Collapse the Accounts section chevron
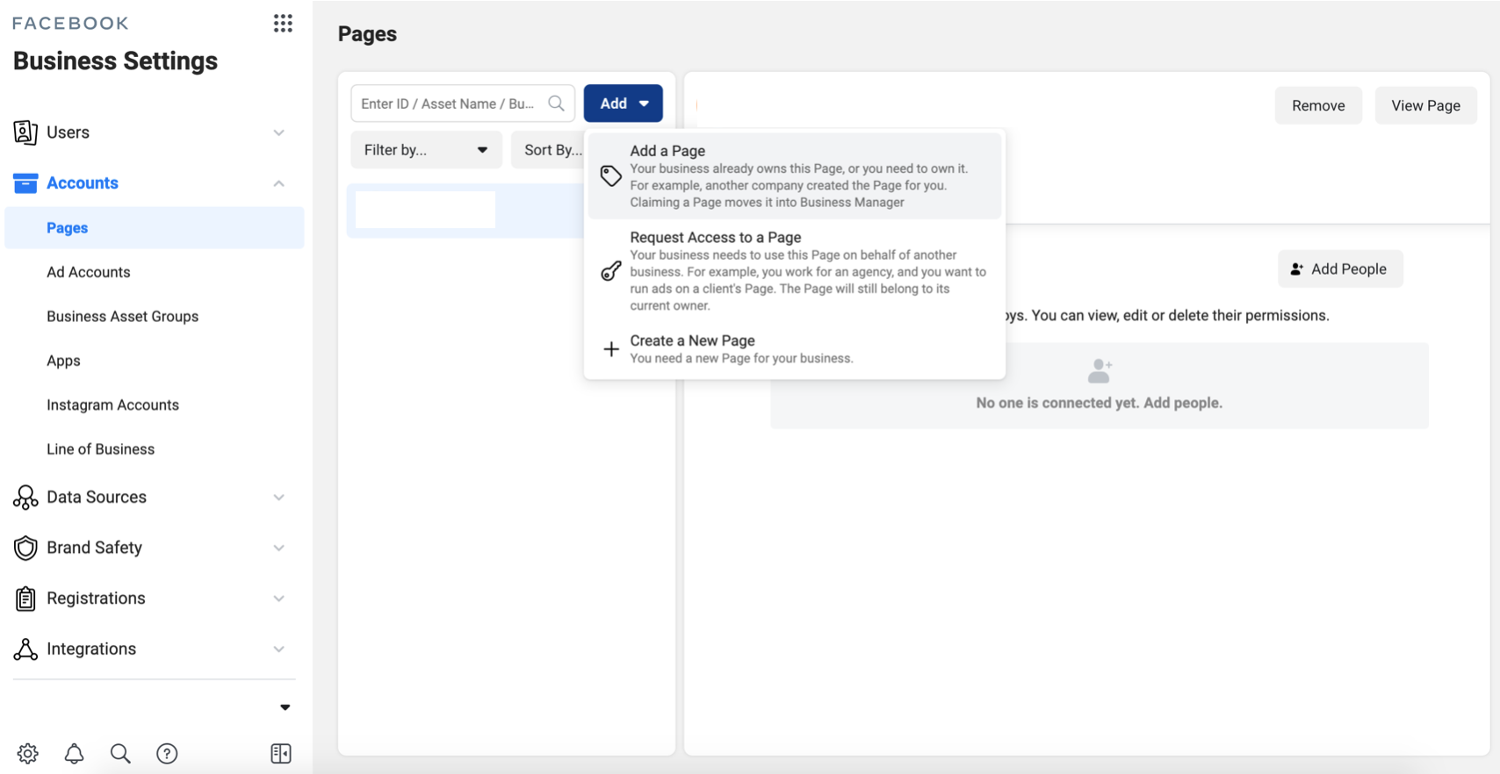The height and width of the screenshot is (774, 1500). (278, 183)
